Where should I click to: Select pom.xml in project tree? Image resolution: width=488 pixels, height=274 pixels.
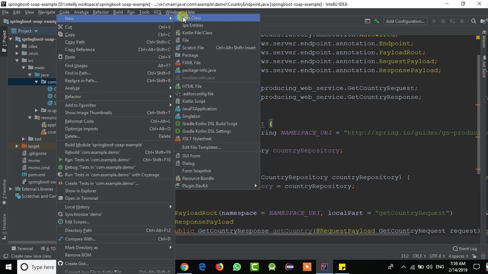point(33,175)
